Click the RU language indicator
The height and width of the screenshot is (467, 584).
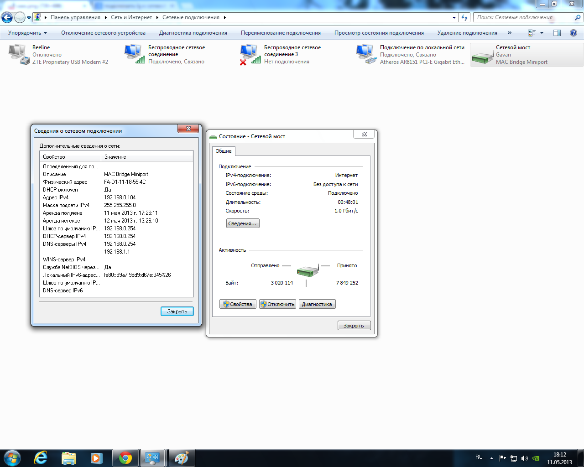(479, 457)
